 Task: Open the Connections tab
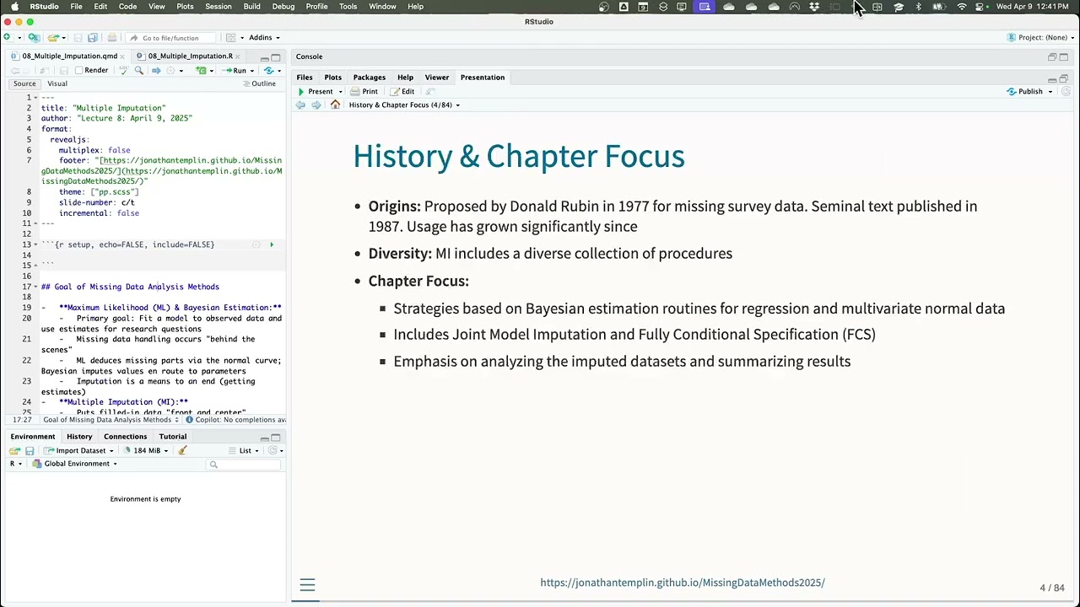pos(125,437)
